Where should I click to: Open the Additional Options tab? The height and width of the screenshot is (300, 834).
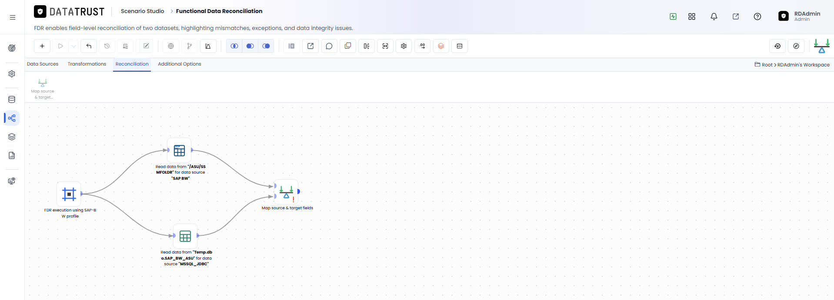click(x=180, y=64)
